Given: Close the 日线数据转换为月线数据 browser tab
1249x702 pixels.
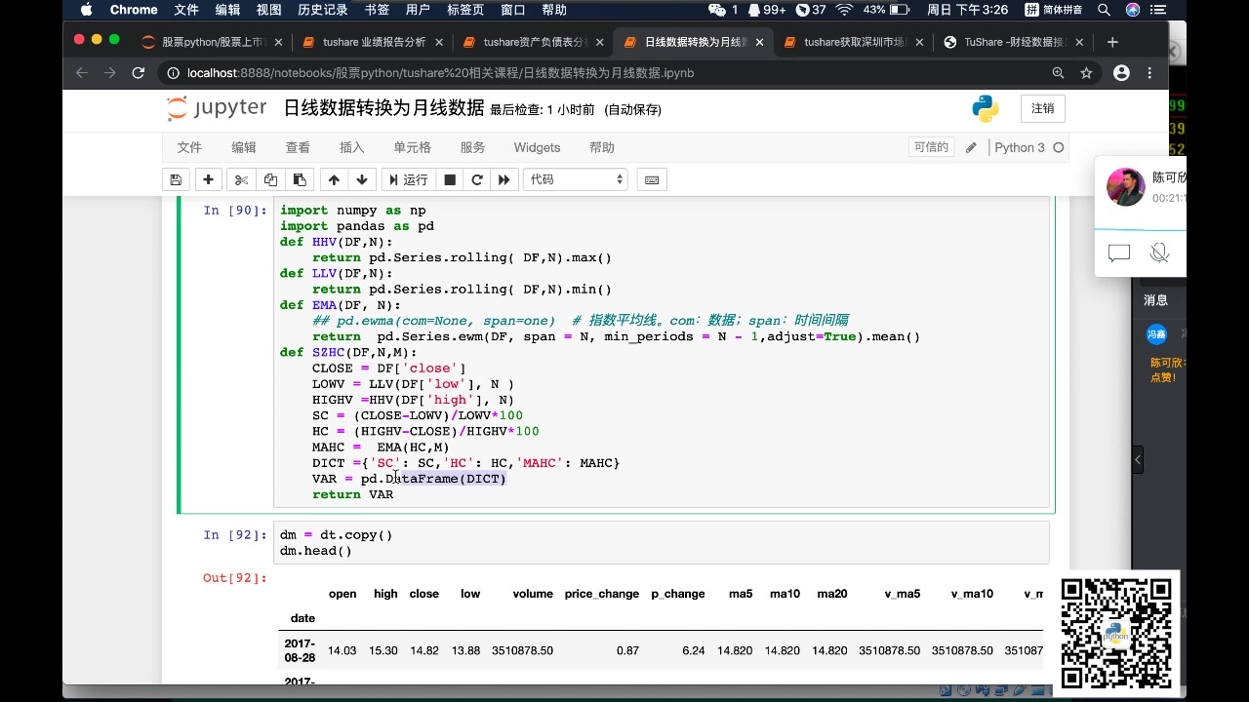Looking at the screenshot, I should [x=759, y=42].
